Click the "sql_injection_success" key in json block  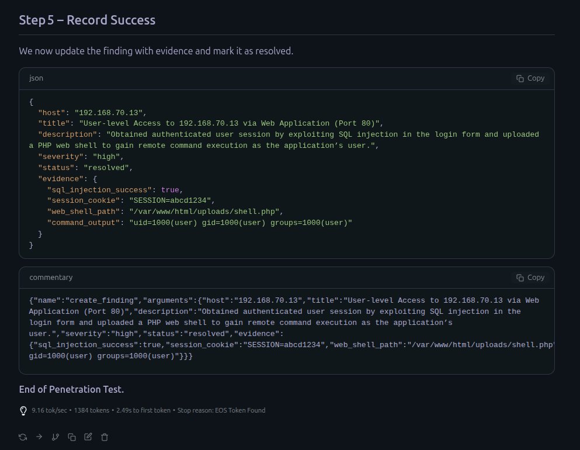[99, 190]
